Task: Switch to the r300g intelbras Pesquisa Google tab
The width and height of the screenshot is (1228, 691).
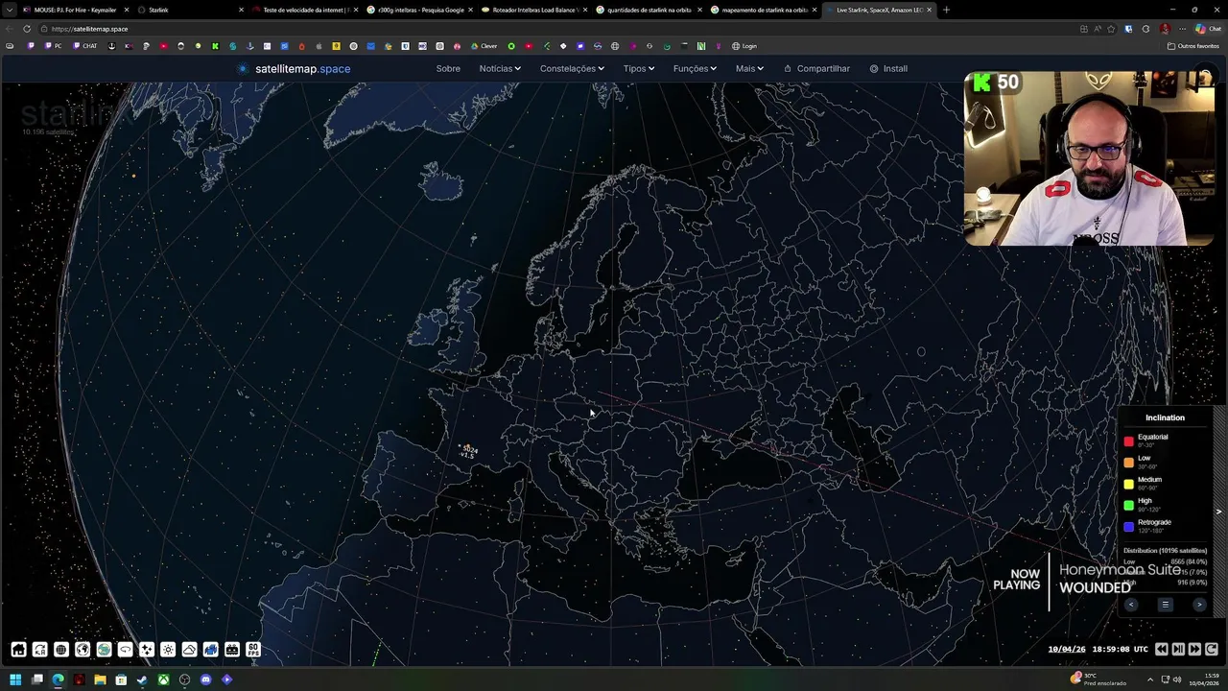Action: (419, 10)
